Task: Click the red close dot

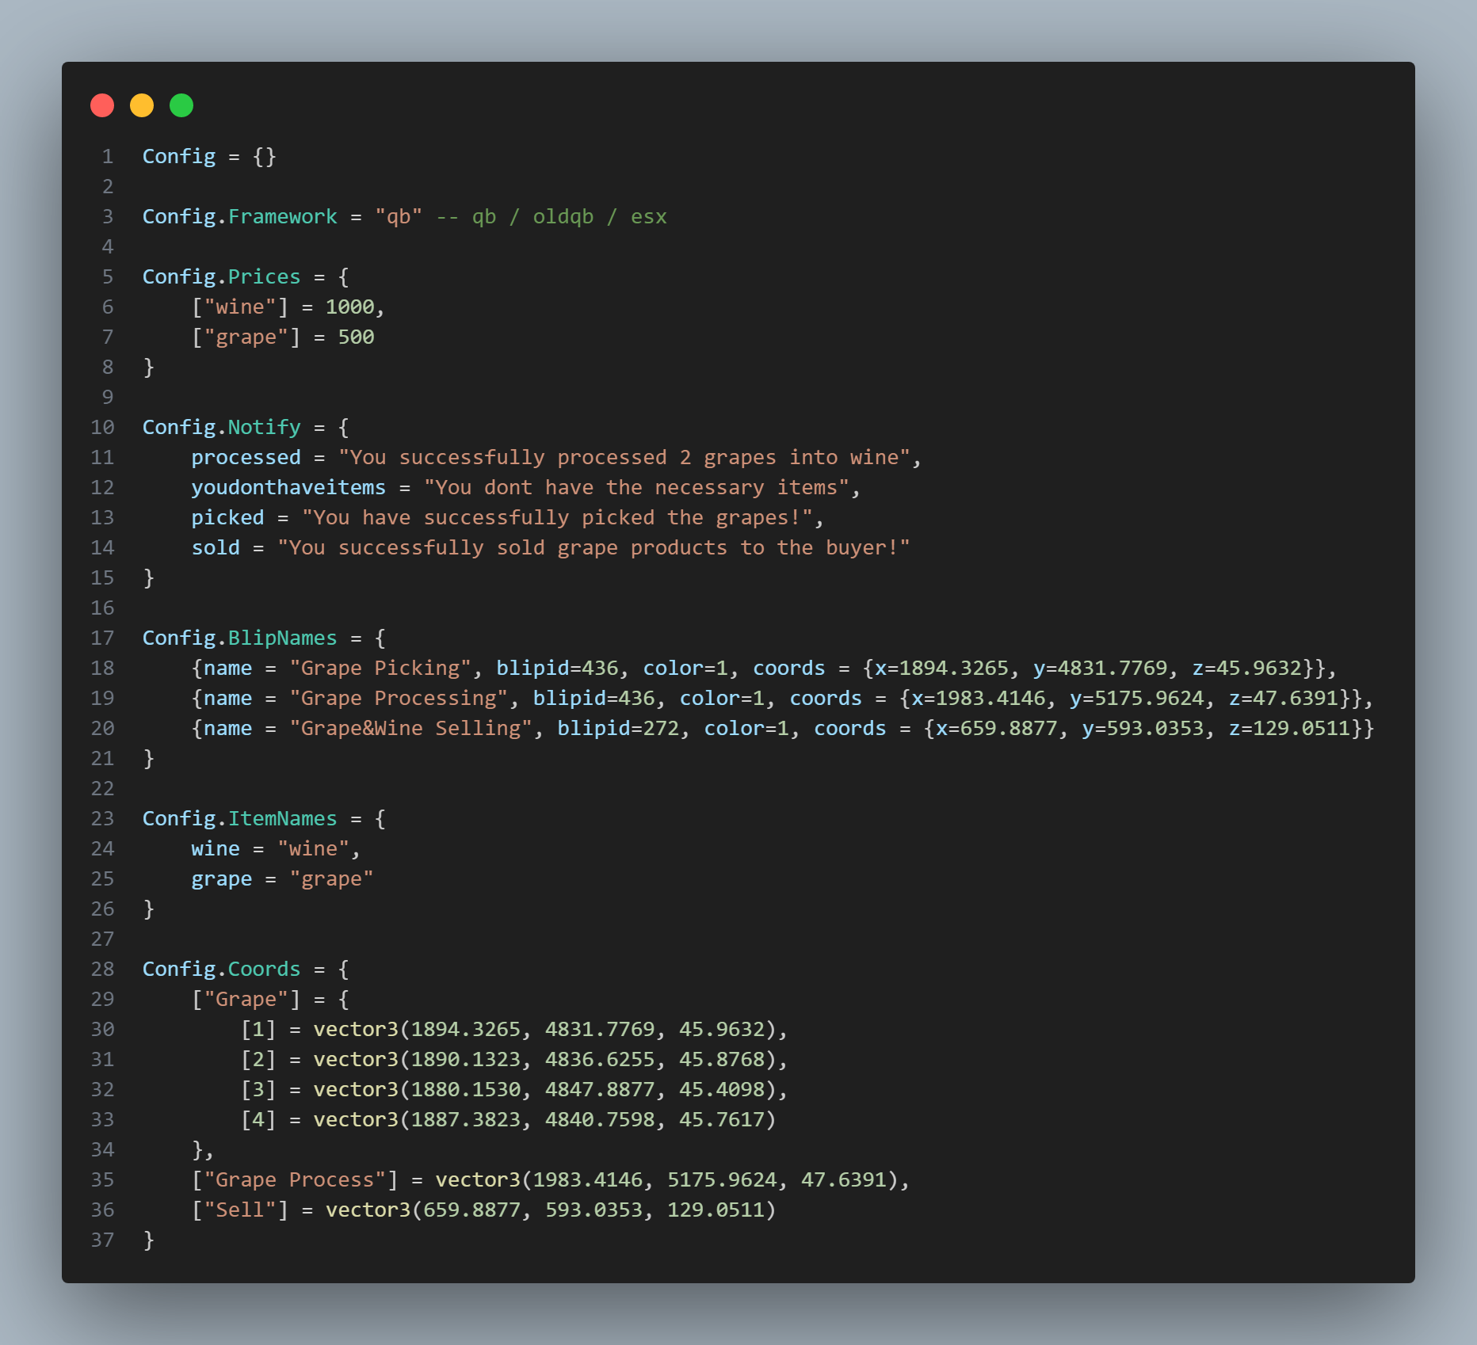Action: (x=102, y=105)
